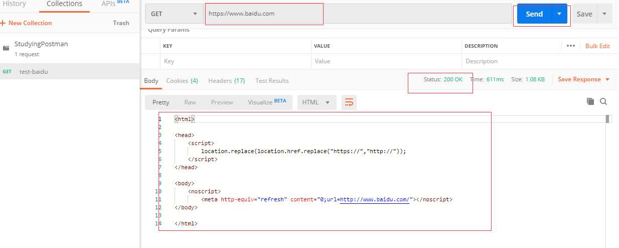The height and width of the screenshot is (248, 619).
Task: Select the test-baidu request
Action: pyautogui.click(x=70, y=71)
